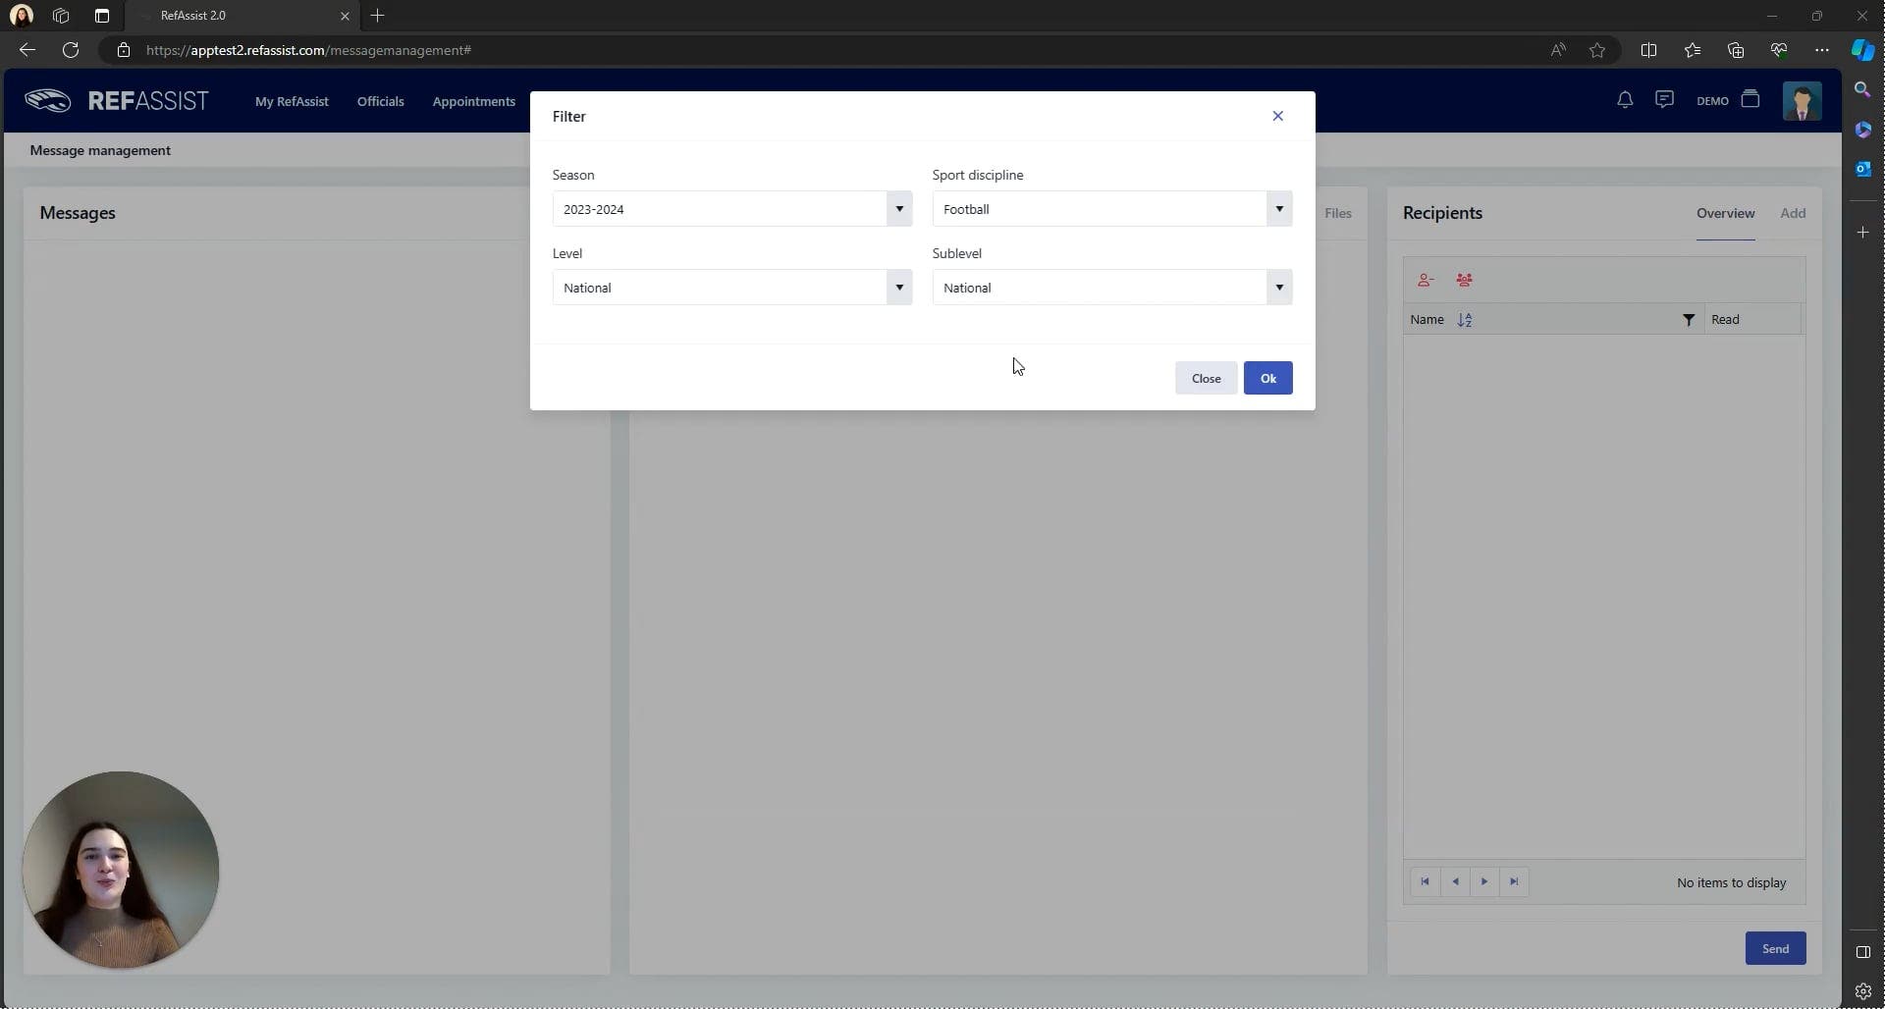Click the remove single recipient icon
The image size is (1885, 1009).
click(x=1426, y=281)
